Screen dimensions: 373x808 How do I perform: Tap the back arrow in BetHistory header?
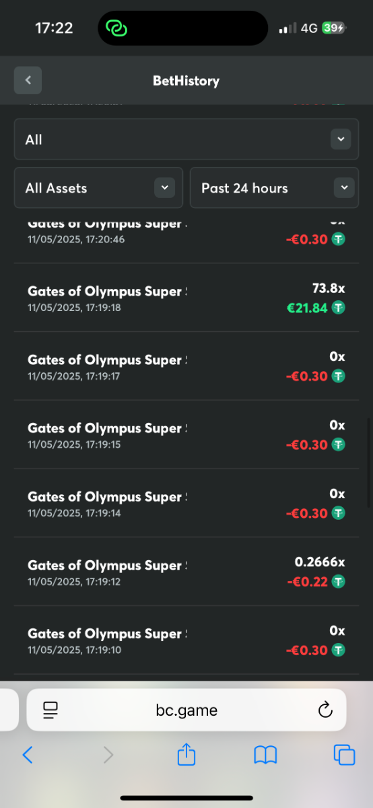[x=28, y=80]
